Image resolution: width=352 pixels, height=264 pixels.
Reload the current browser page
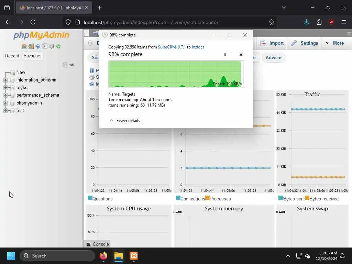(x=33, y=22)
